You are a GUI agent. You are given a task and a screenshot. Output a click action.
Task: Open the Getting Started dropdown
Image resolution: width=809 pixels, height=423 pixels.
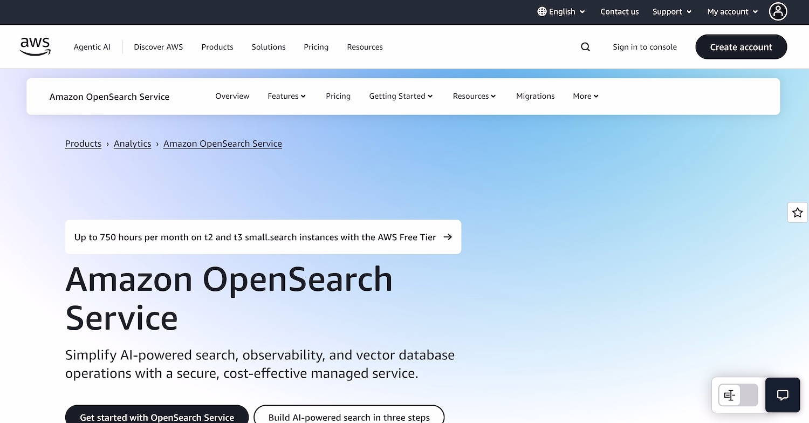401,96
